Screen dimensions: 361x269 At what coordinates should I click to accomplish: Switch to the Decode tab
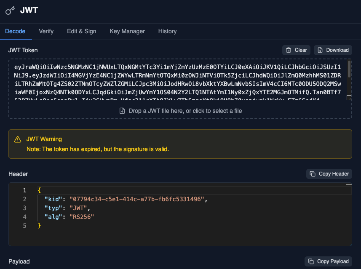(15, 31)
